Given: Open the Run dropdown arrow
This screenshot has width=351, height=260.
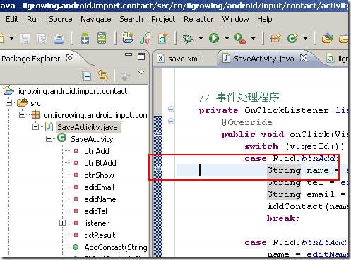Looking at the screenshot, I should pos(227,38).
